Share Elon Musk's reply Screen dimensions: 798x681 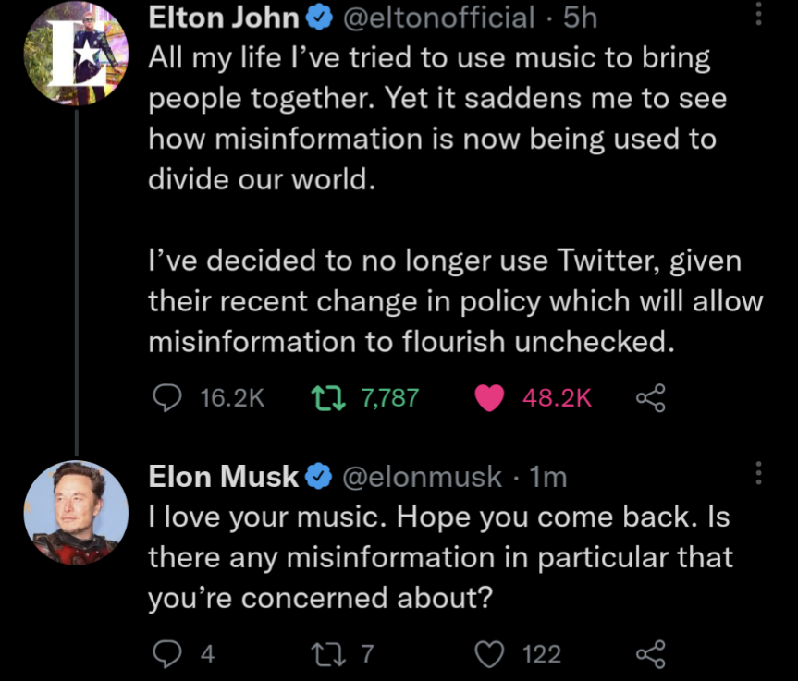(650, 654)
